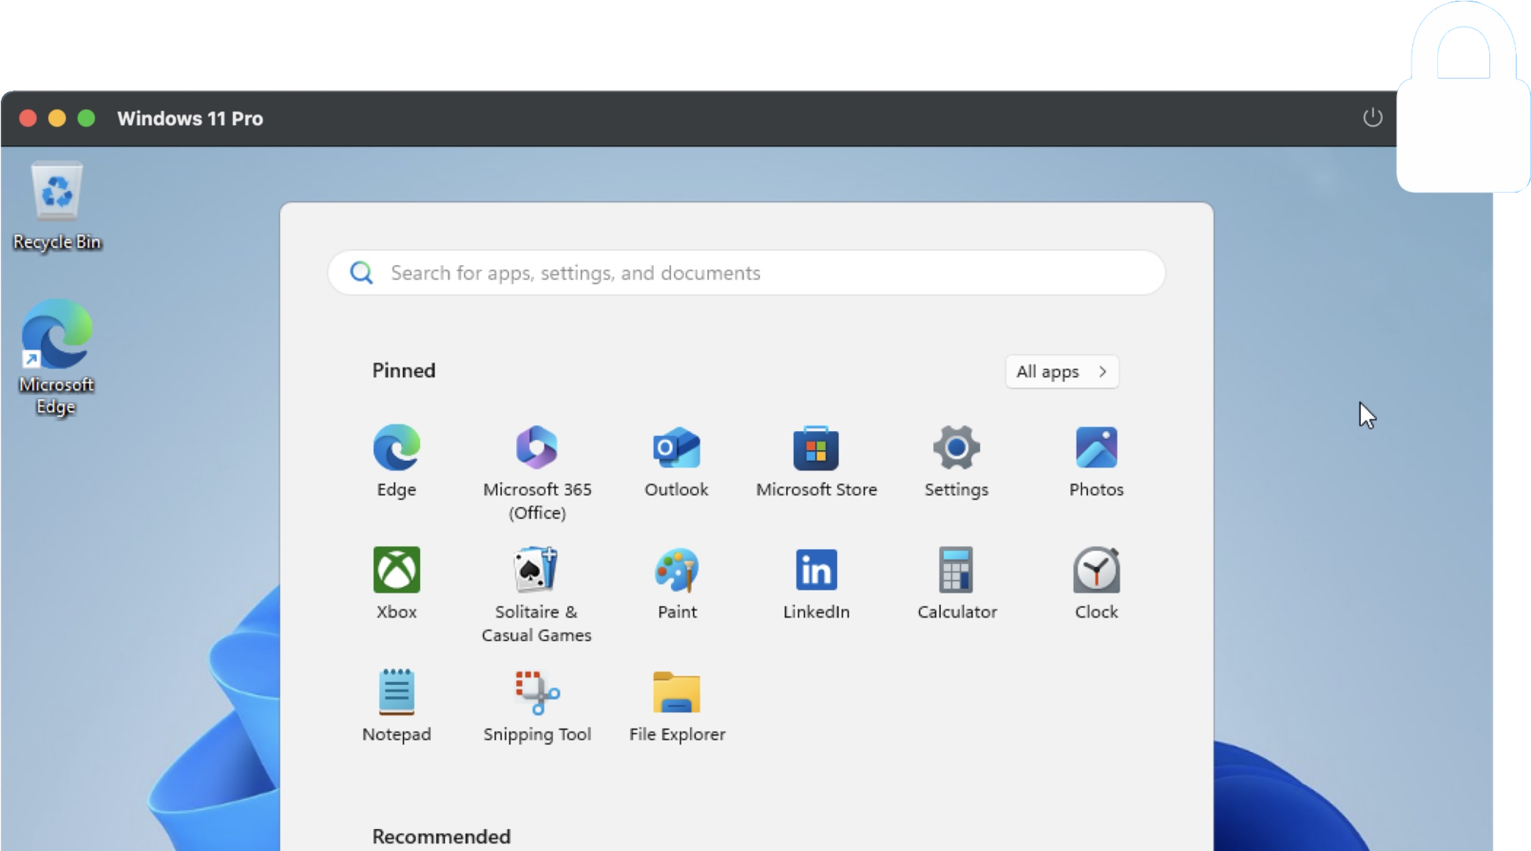This screenshot has height=851, width=1531.
Task: Open the Clock app
Action: coord(1096,582)
